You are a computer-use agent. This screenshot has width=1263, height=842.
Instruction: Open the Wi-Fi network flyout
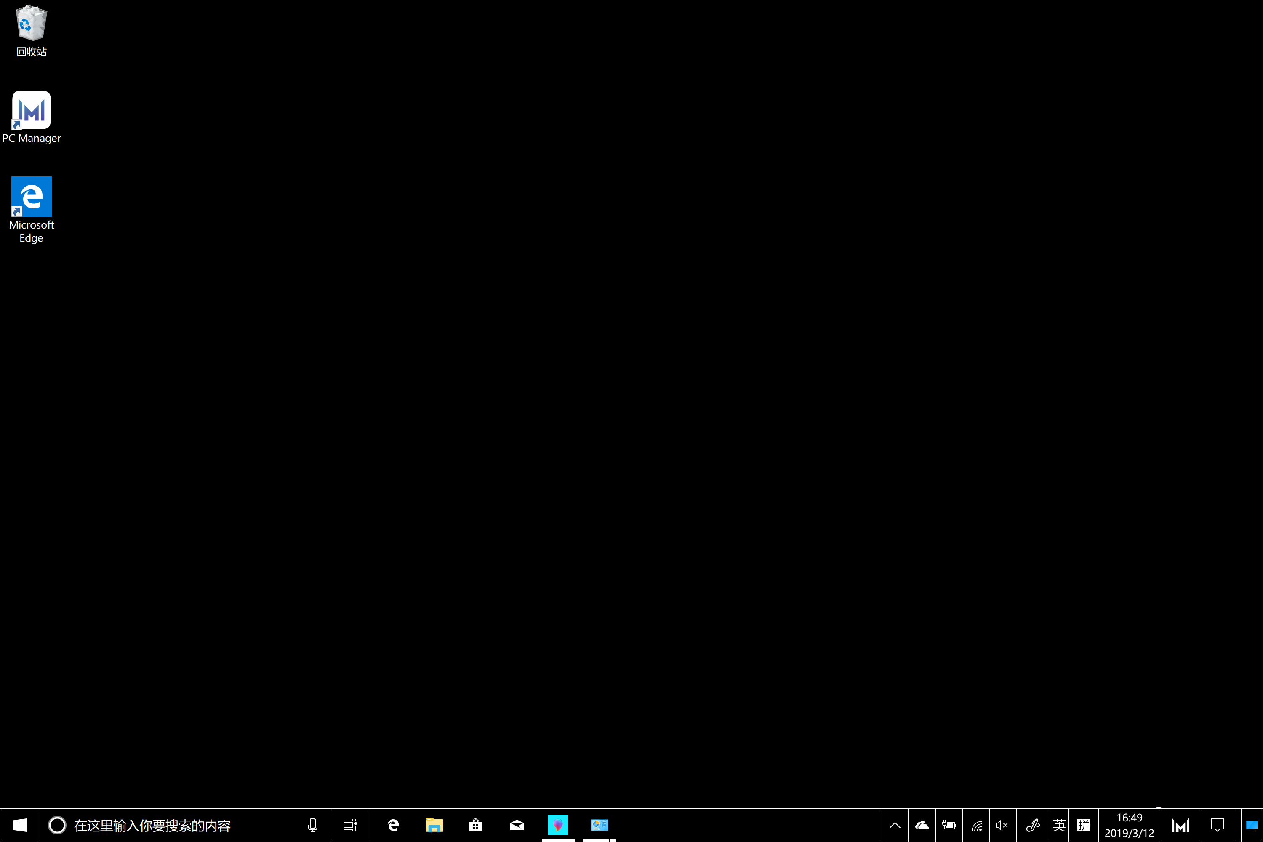pos(976,825)
